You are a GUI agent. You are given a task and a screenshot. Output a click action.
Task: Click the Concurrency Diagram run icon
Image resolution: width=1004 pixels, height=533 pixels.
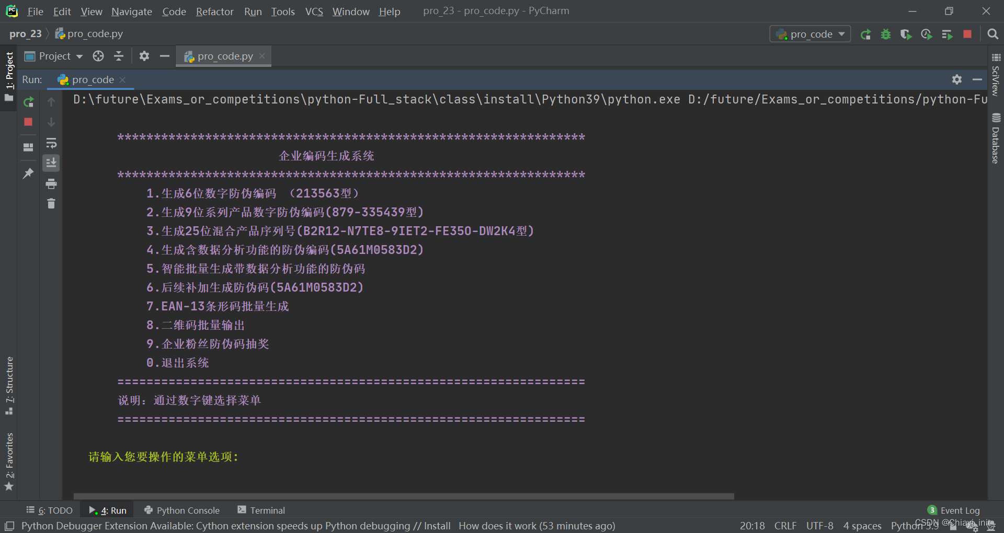coord(947,34)
